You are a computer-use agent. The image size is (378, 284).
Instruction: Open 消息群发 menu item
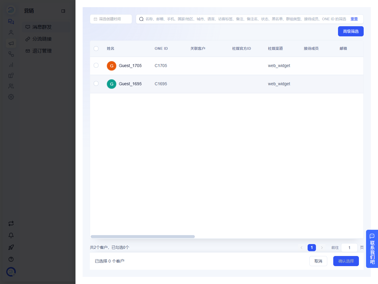tap(46, 27)
